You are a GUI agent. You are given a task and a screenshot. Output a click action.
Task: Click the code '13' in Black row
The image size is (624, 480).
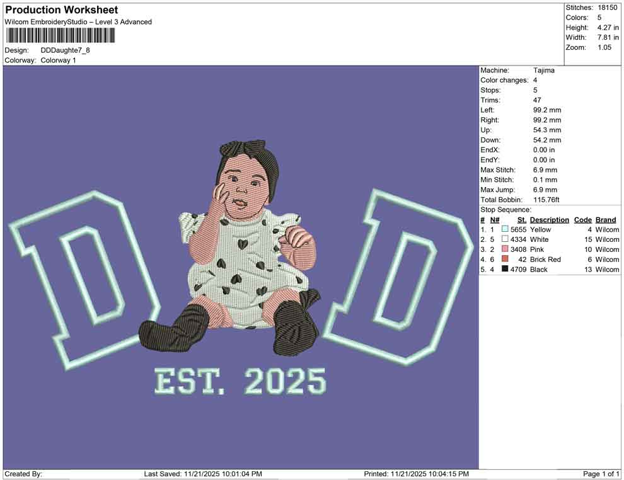point(588,269)
